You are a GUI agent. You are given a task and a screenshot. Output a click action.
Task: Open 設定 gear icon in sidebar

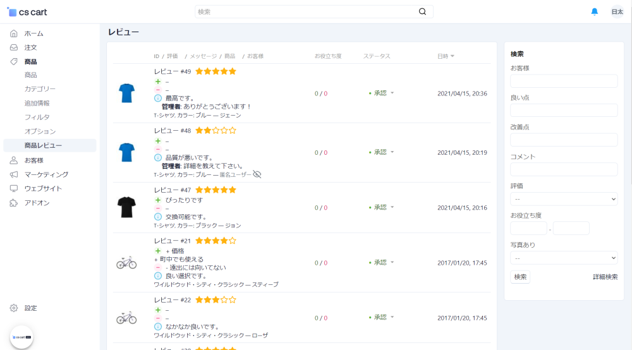pos(14,308)
